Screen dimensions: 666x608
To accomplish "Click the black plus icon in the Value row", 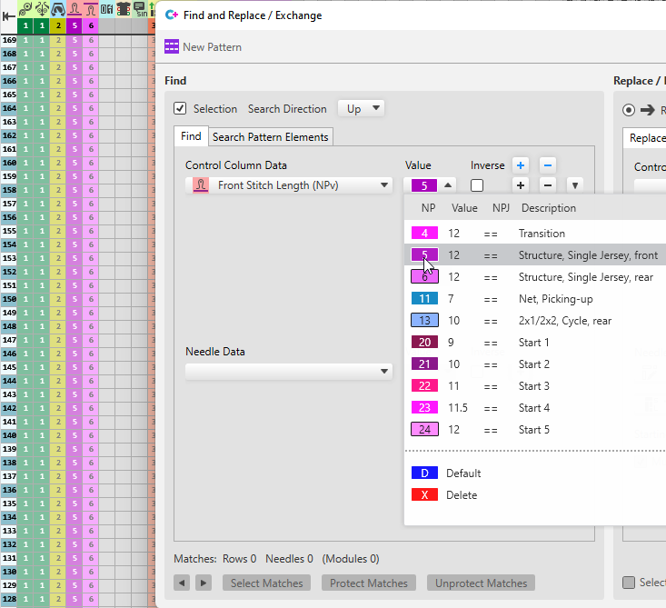I will [521, 185].
